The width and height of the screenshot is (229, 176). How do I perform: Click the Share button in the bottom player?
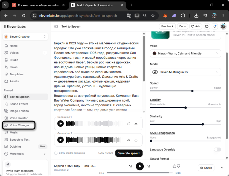click(x=206, y=168)
